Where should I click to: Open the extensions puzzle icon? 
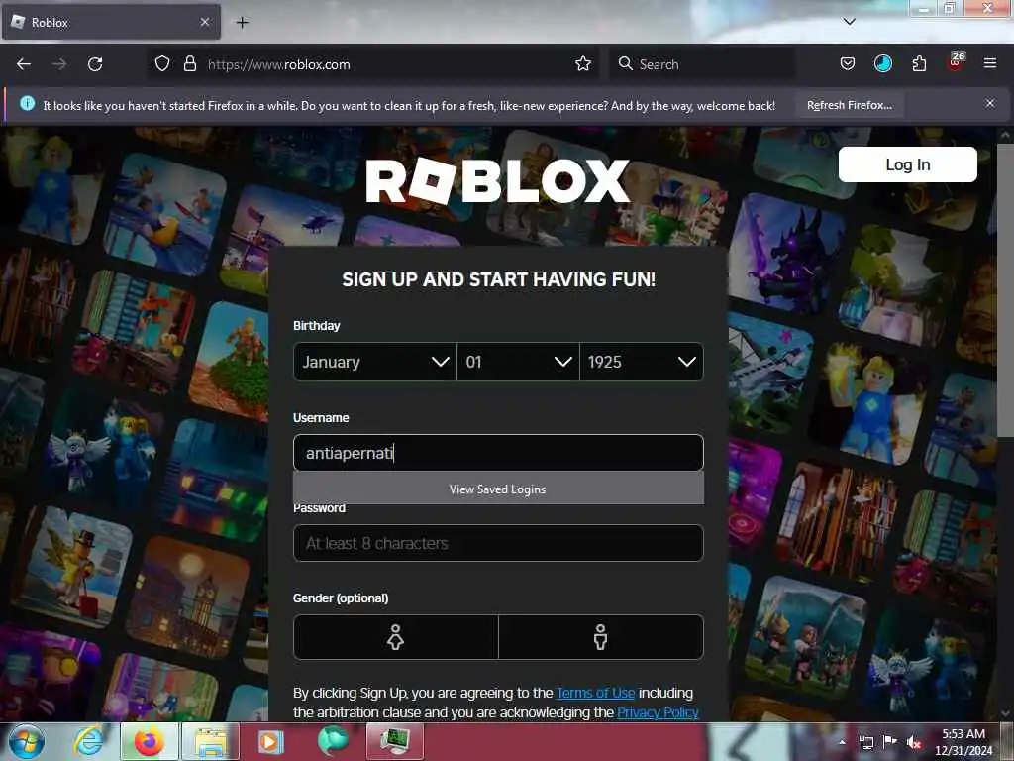[919, 63]
